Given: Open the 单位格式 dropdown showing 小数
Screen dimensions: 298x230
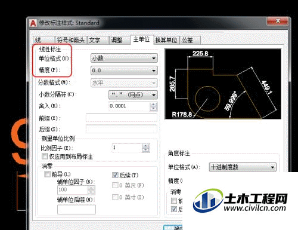Looking at the screenshot, I should [124, 58].
